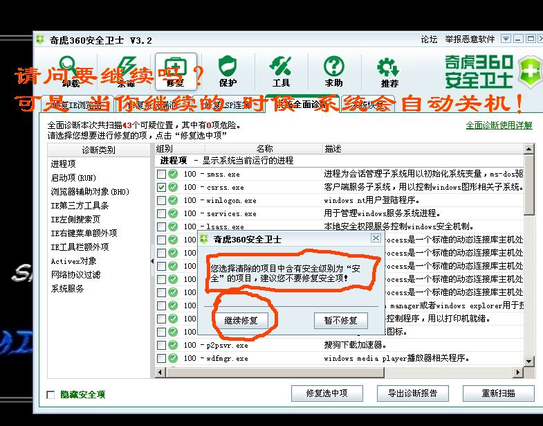Click the vertical scrollbar thumb
This screenshot has height=426, width=543.
coord(528,185)
